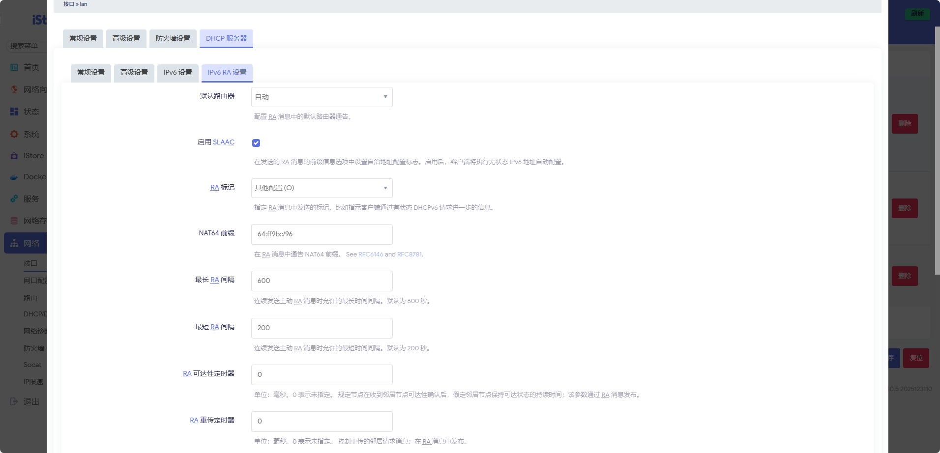
Task: Click the services icon in sidebar
Action: 14,199
